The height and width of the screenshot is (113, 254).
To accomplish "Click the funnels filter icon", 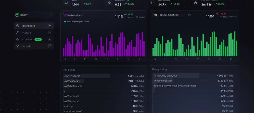I will point(17,46).
